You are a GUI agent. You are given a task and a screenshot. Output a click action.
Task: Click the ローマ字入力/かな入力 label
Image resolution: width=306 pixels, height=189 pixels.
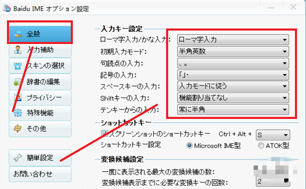click(135, 40)
